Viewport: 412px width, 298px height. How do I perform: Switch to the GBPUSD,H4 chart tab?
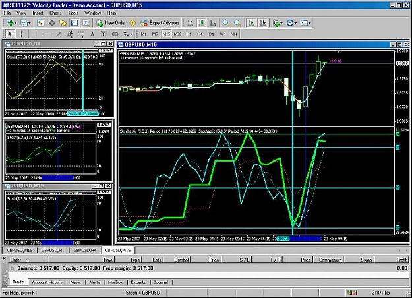(x=85, y=250)
